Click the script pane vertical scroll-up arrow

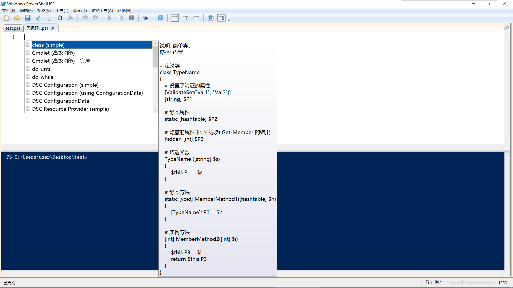click(x=507, y=35)
